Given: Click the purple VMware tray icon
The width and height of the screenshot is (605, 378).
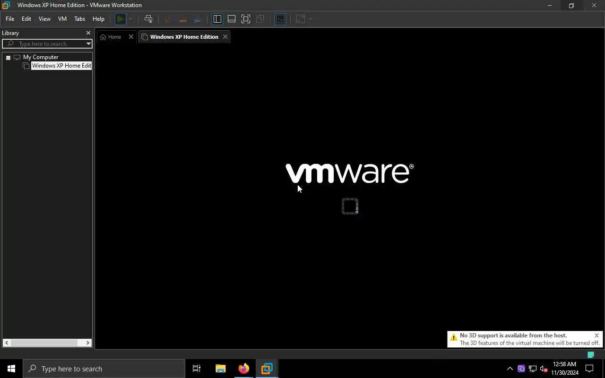Looking at the screenshot, I should point(521,369).
